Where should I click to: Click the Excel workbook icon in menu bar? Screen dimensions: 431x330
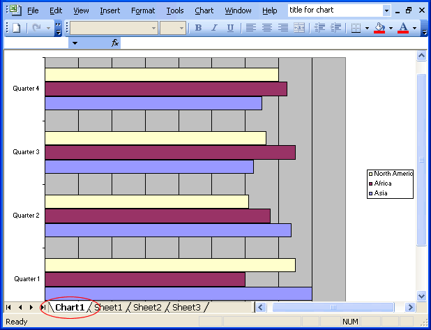coord(15,10)
